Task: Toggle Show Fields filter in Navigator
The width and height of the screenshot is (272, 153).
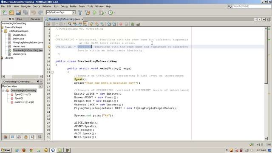Action: tap(12, 137)
